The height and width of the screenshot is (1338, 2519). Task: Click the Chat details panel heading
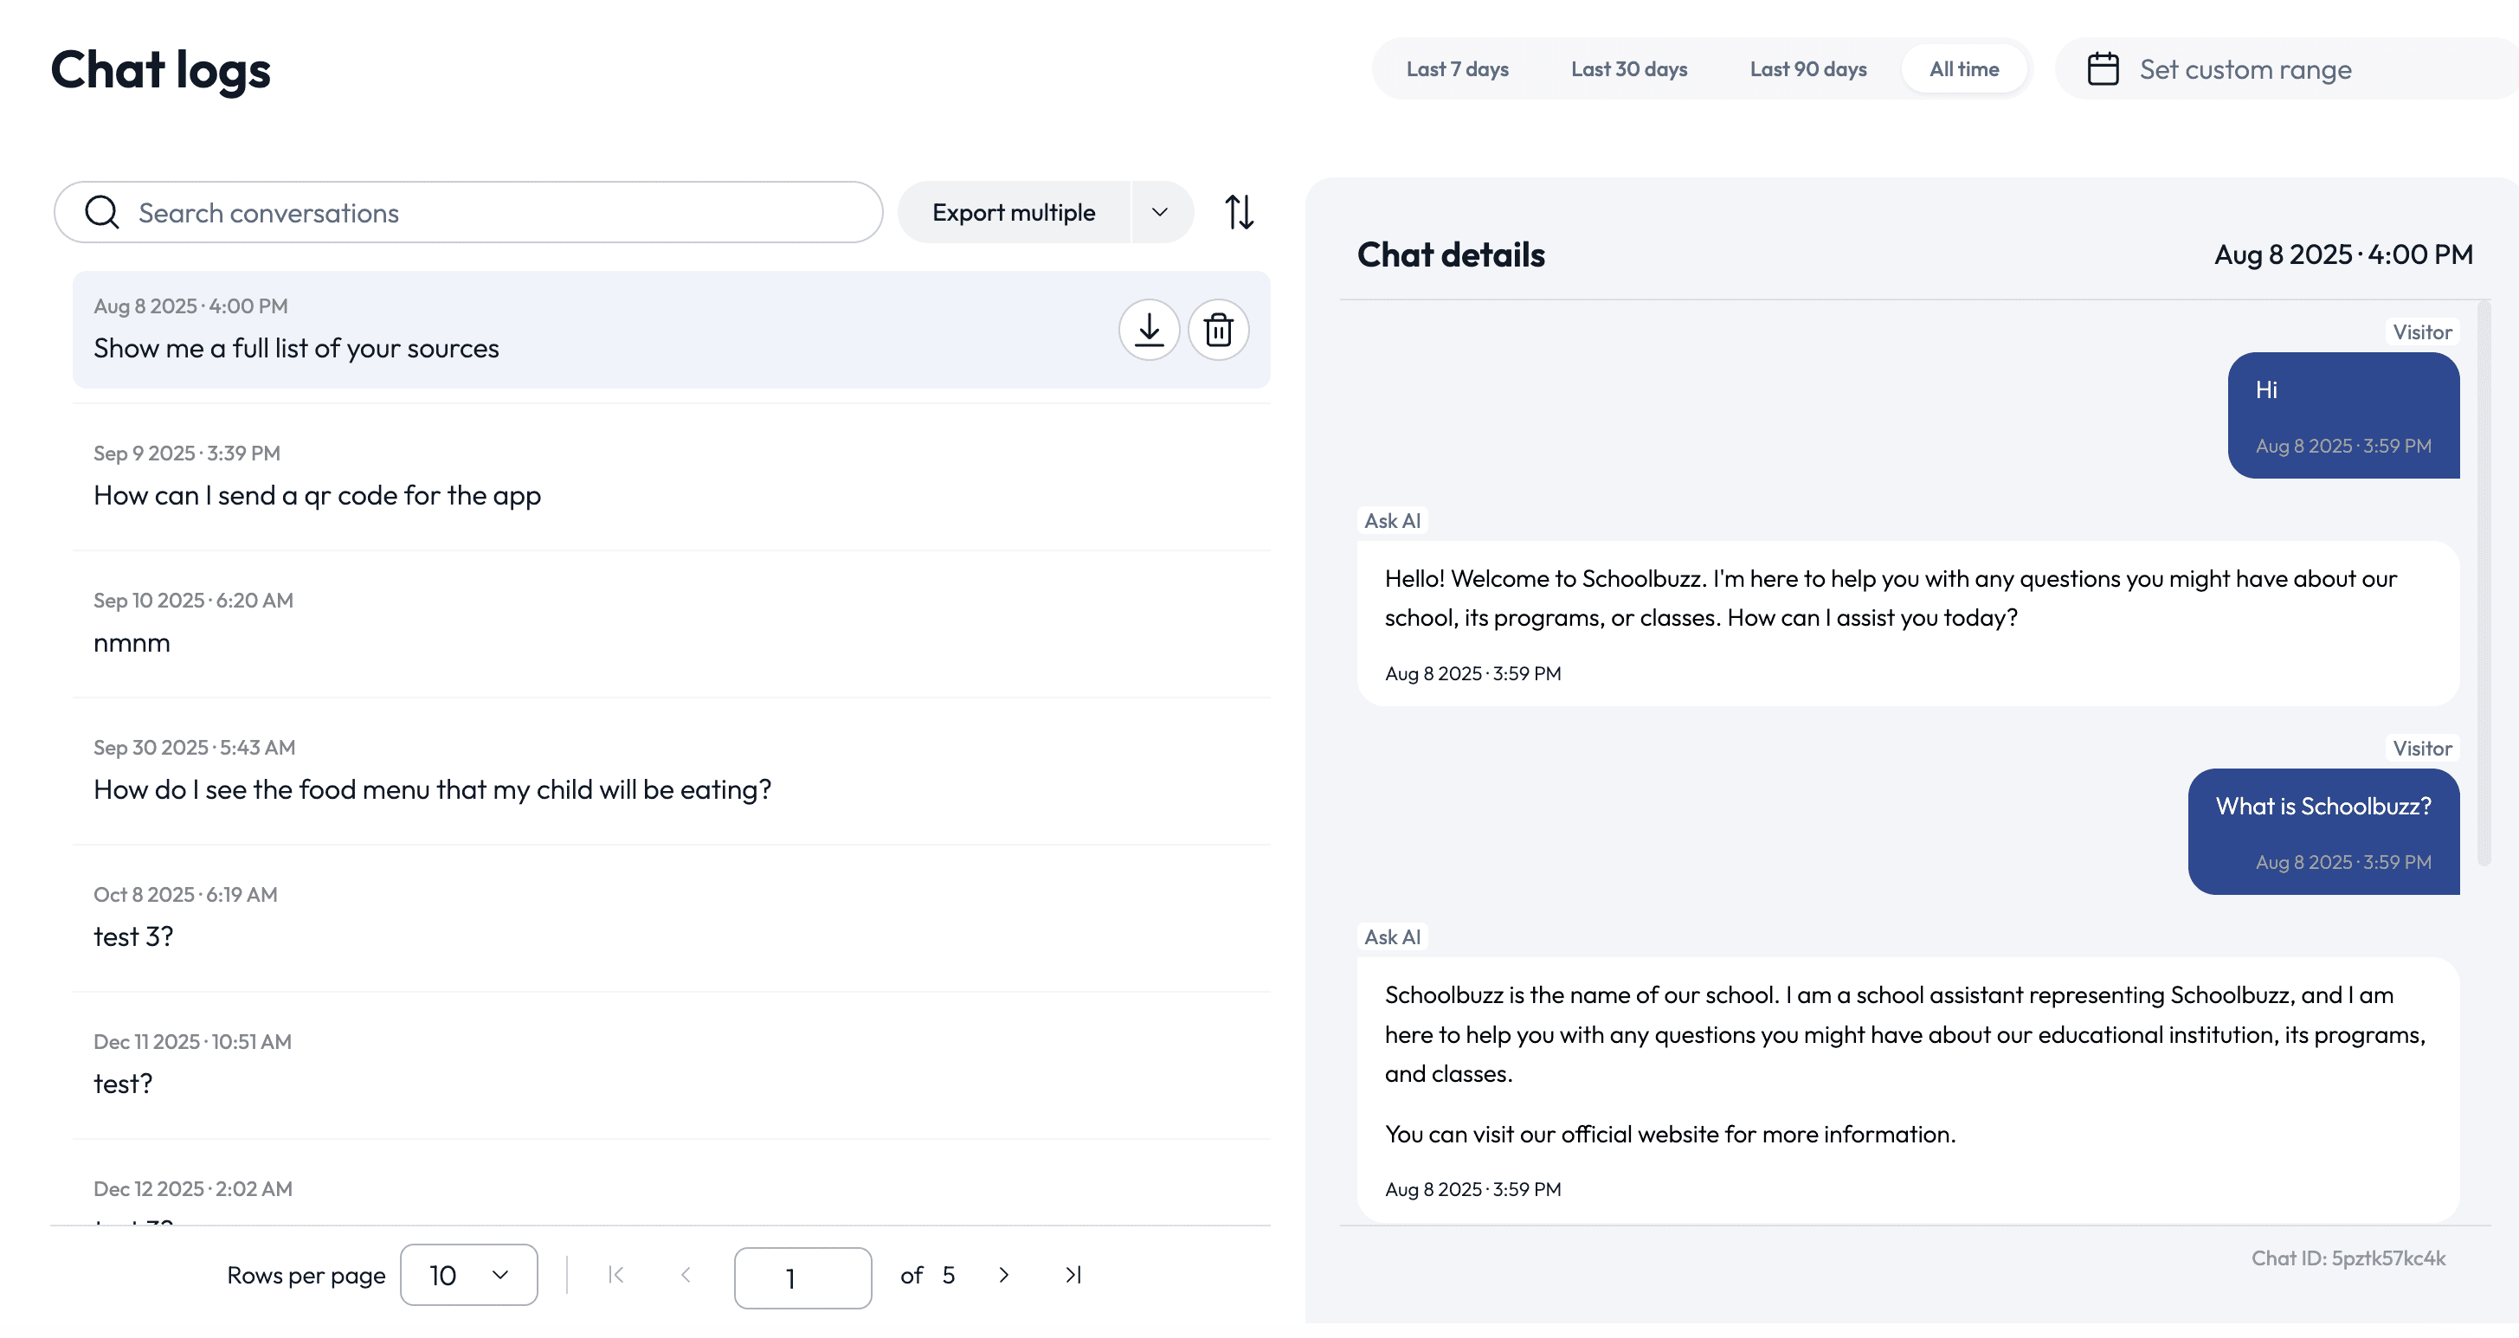tap(1450, 255)
